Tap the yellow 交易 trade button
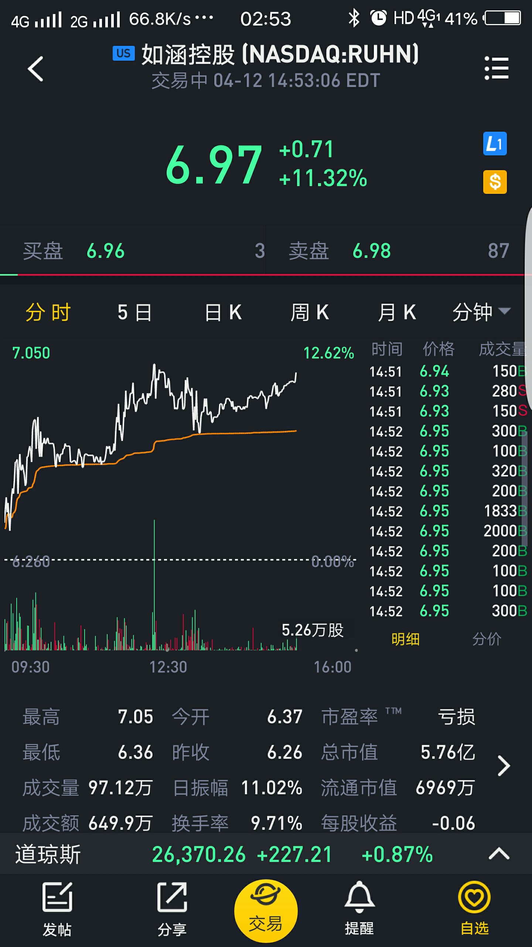This screenshot has height=947, width=532. coord(266,911)
